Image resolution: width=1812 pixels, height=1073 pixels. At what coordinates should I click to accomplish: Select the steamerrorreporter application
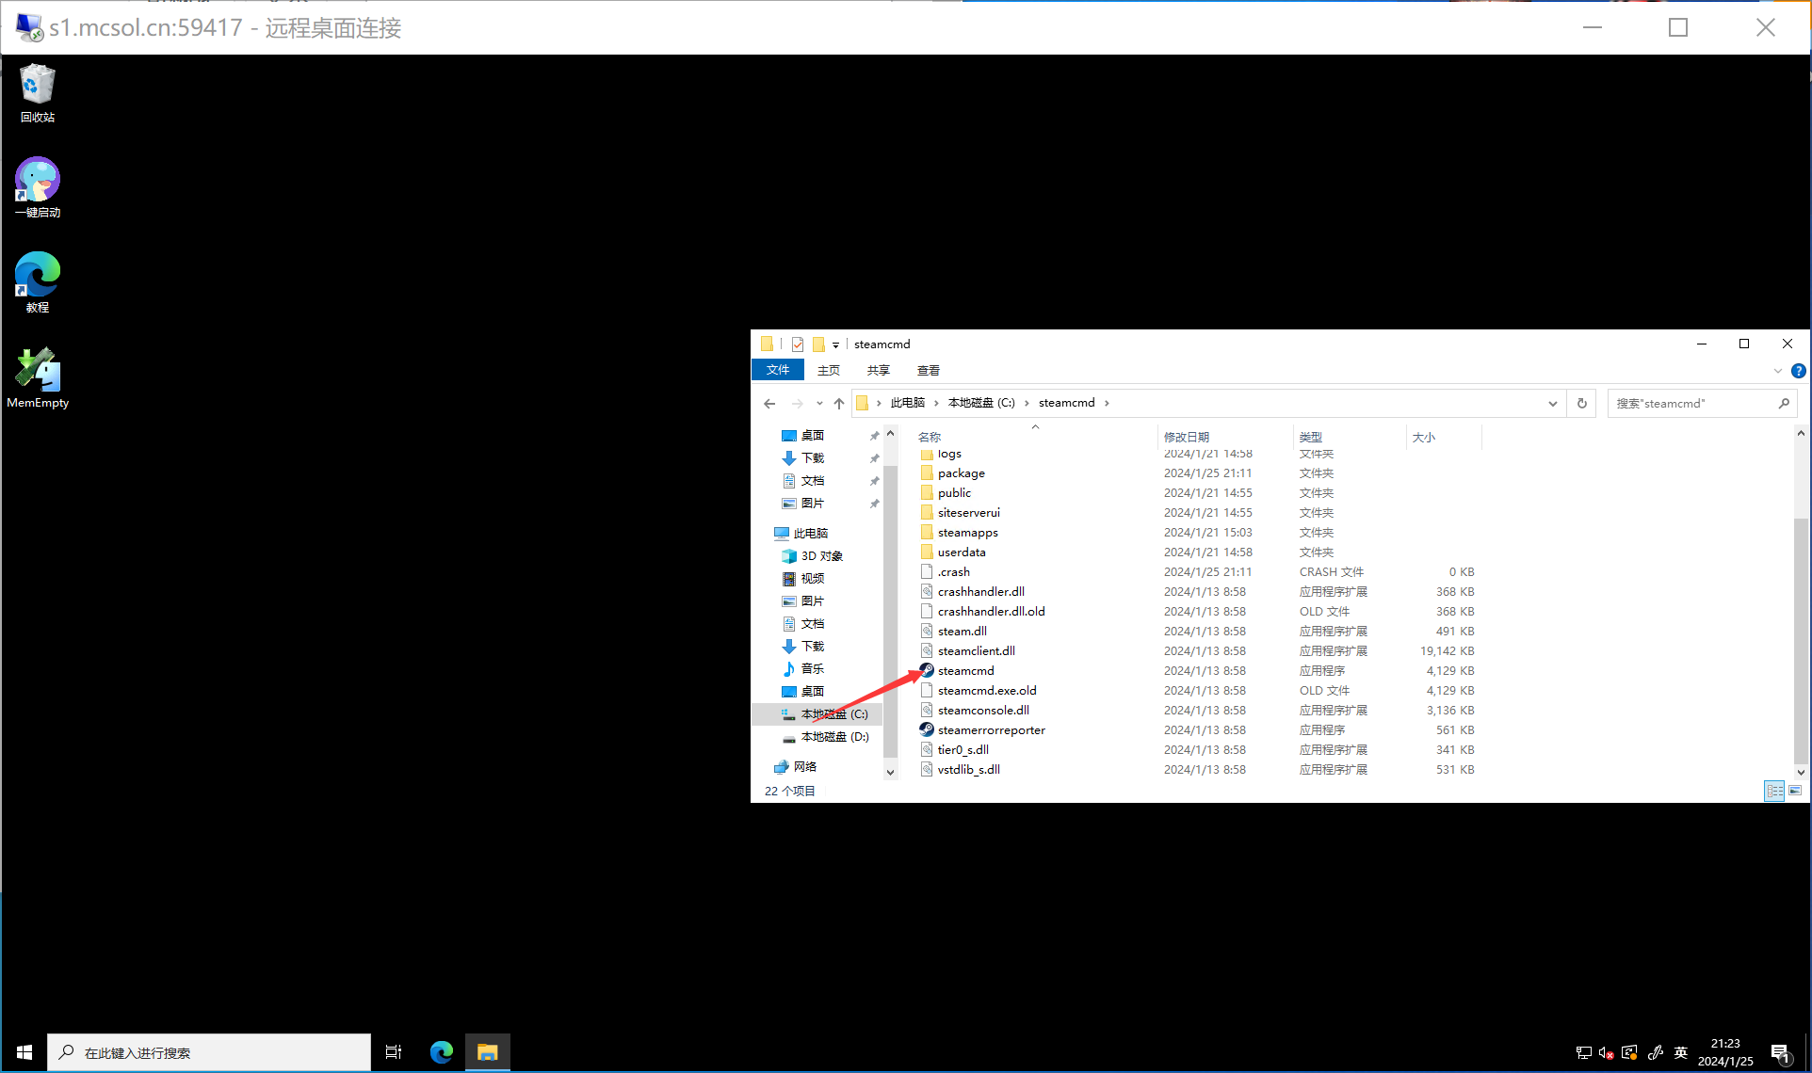(x=991, y=729)
